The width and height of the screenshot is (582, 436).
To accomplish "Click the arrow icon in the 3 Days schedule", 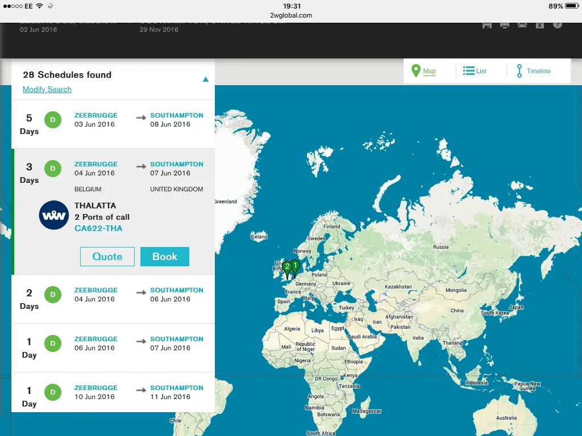I will point(141,166).
